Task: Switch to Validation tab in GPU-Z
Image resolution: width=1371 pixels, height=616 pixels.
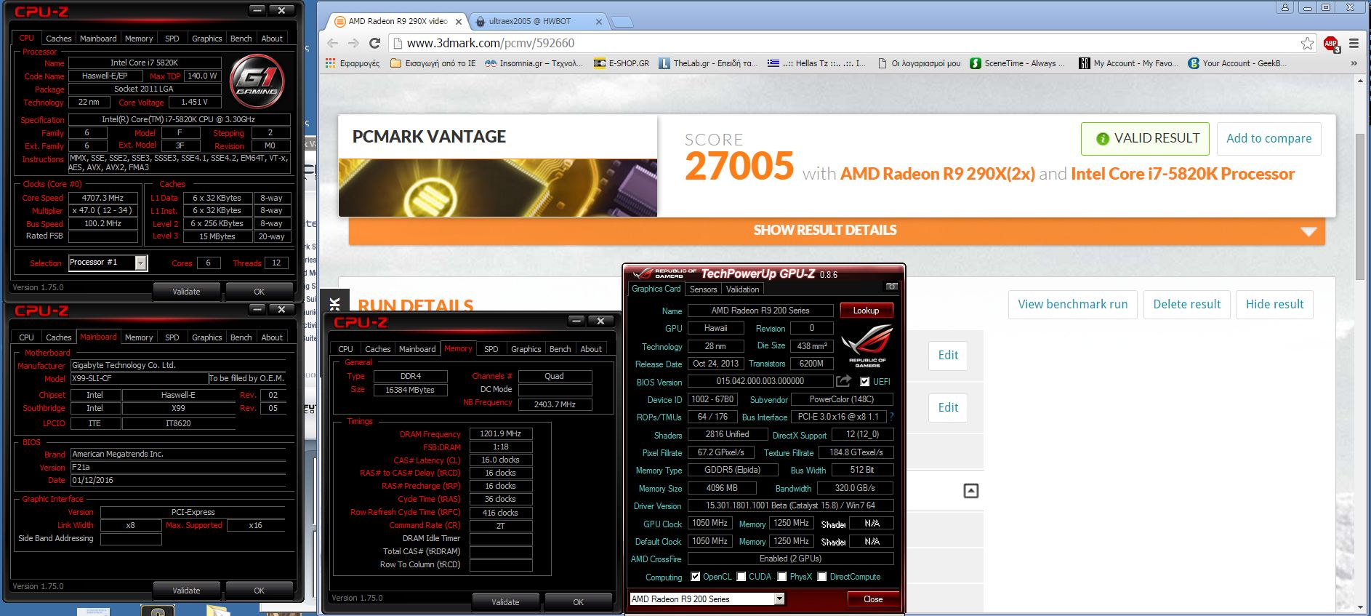Action: [x=742, y=289]
